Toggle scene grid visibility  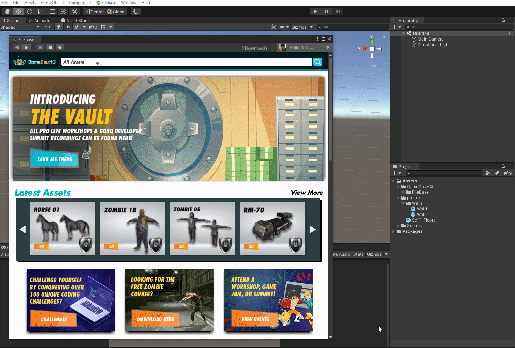[x=103, y=27]
